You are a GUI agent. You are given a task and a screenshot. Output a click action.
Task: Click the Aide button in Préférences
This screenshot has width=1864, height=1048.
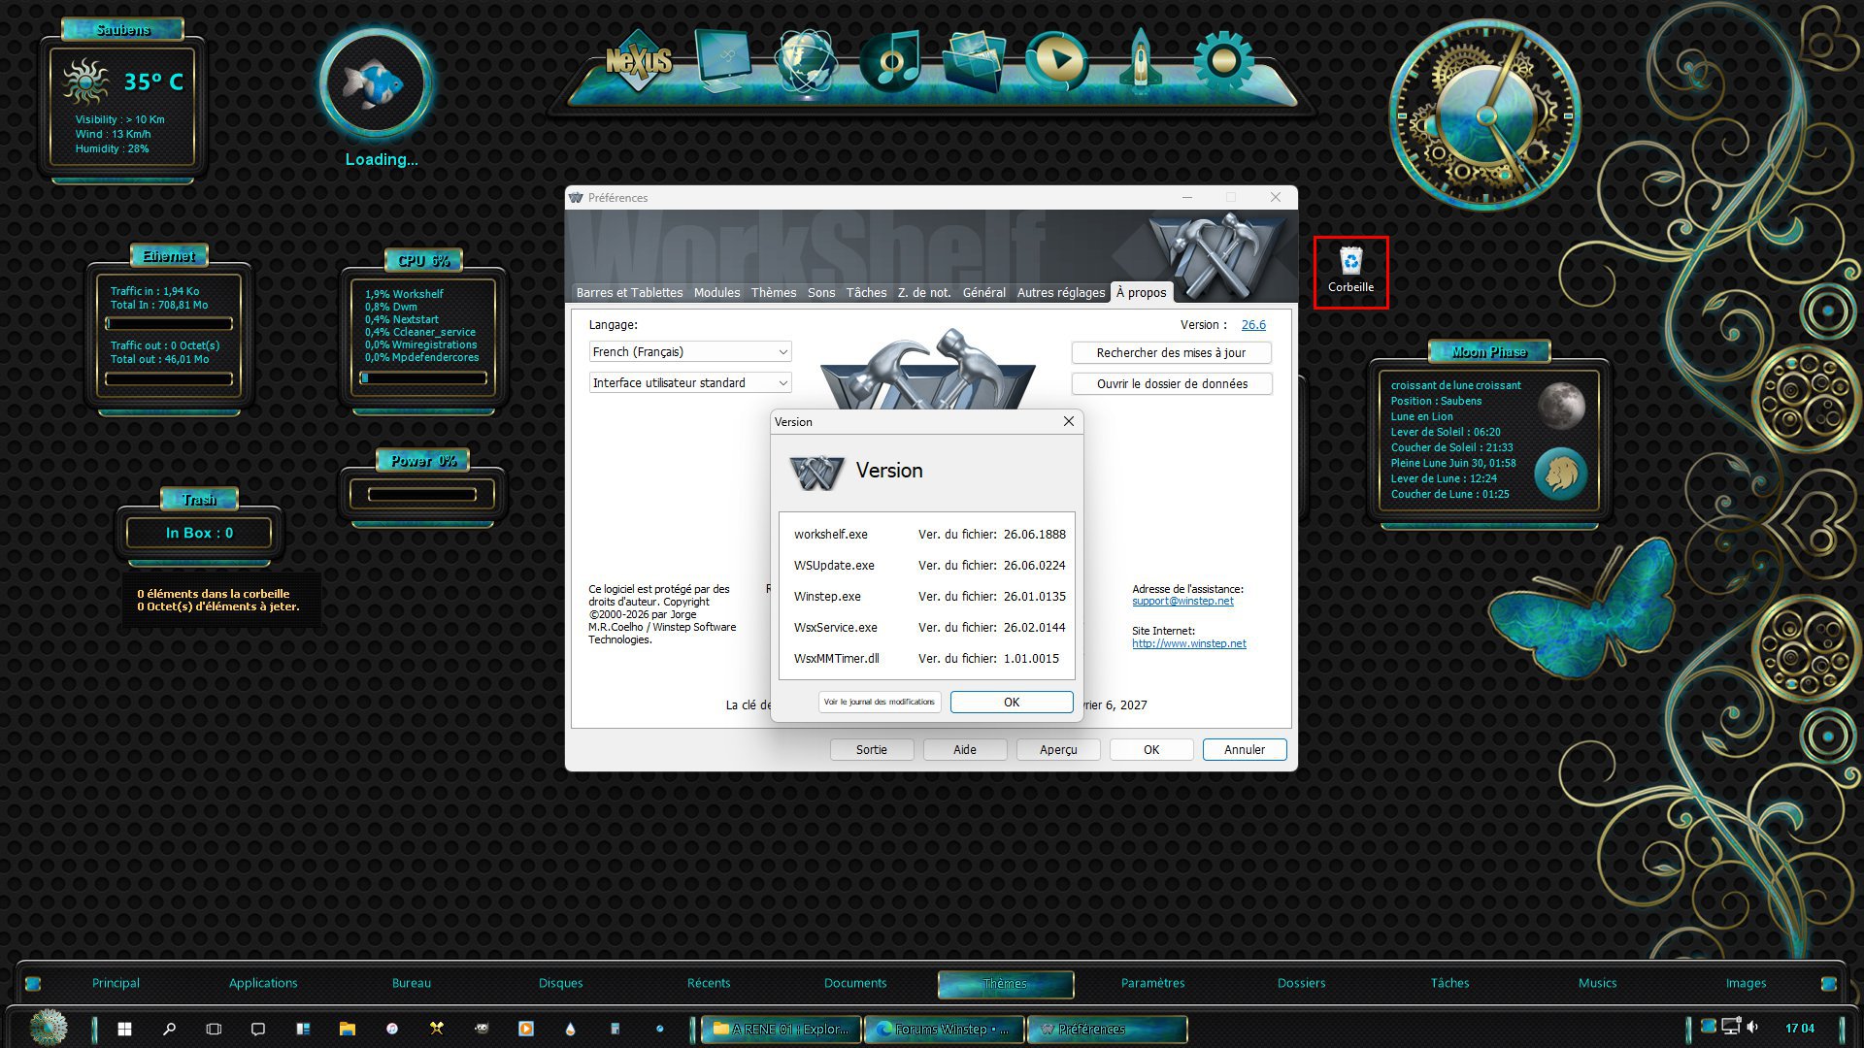point(965,750)
